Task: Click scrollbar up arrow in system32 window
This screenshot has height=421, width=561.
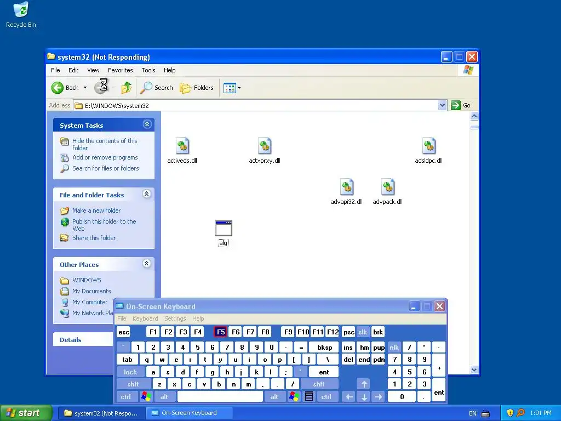Action: coord(474,116)
